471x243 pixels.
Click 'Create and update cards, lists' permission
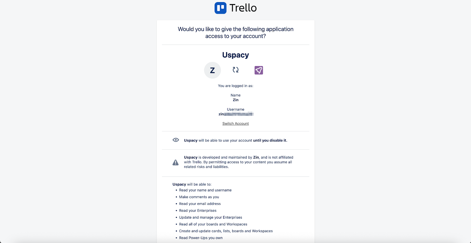click(226, 231)
